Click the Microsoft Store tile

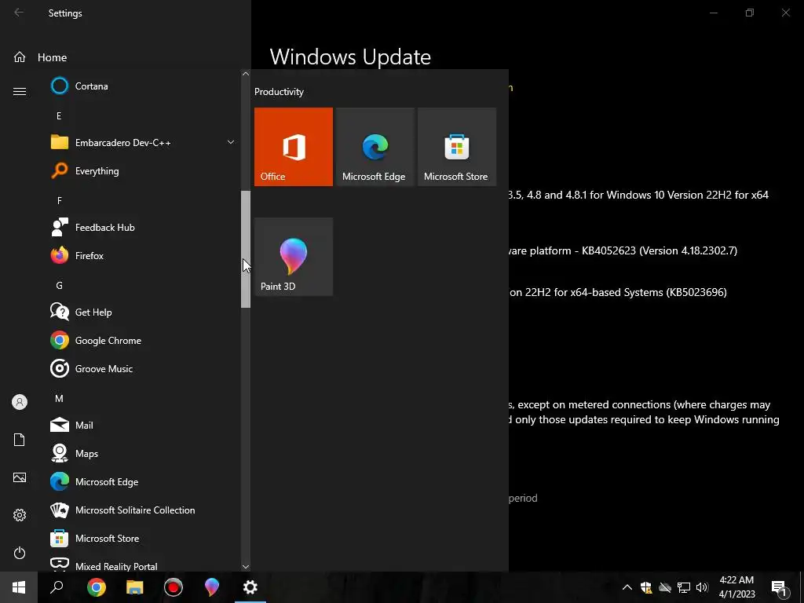(x=457, y=147)
